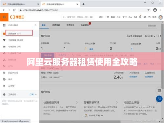The image size is (164, 123).
Task: Click the help icon beside 即将过期
Action: 94,44
